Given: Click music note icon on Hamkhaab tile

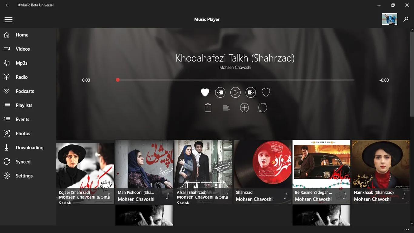Looking at the screenshot, I should click(x=404, y=196).
